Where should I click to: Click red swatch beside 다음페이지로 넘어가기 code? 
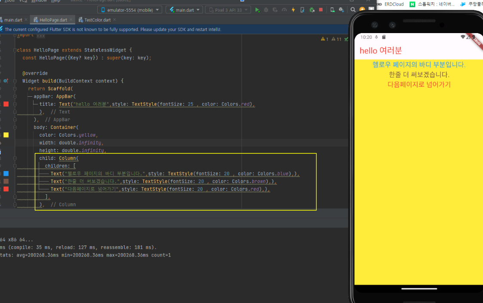6,189
